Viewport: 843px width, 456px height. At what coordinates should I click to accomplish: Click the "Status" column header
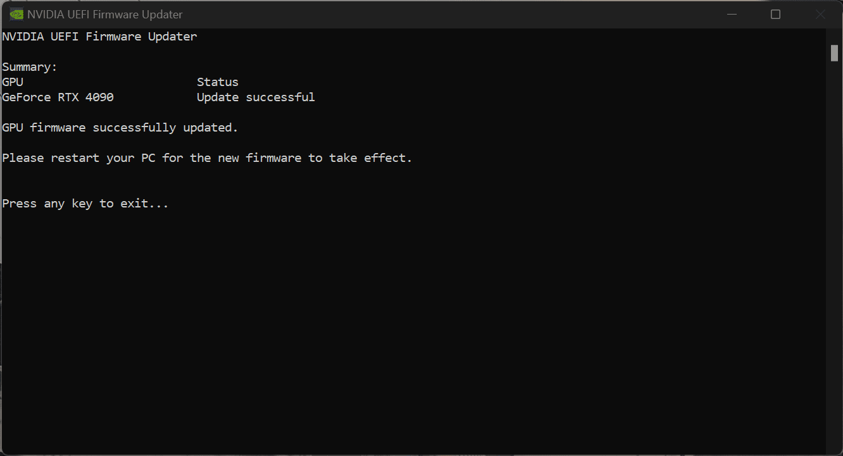(218, 82)
